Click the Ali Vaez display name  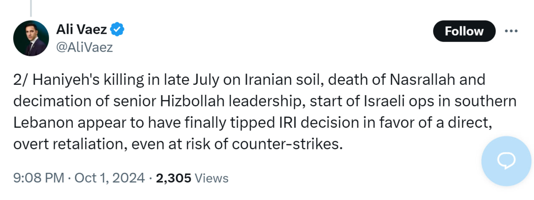click(x=81, y=30)
